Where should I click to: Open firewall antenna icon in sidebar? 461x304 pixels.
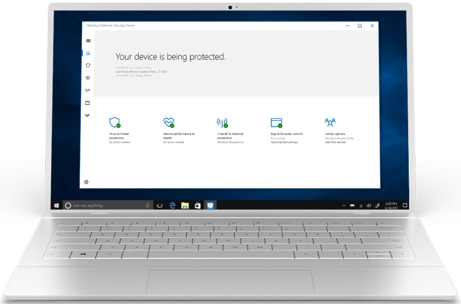point(88,91)
